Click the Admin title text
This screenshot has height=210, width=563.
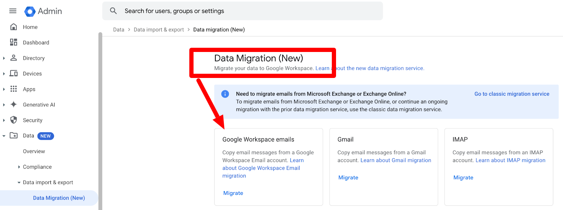(x=50, y=11)
